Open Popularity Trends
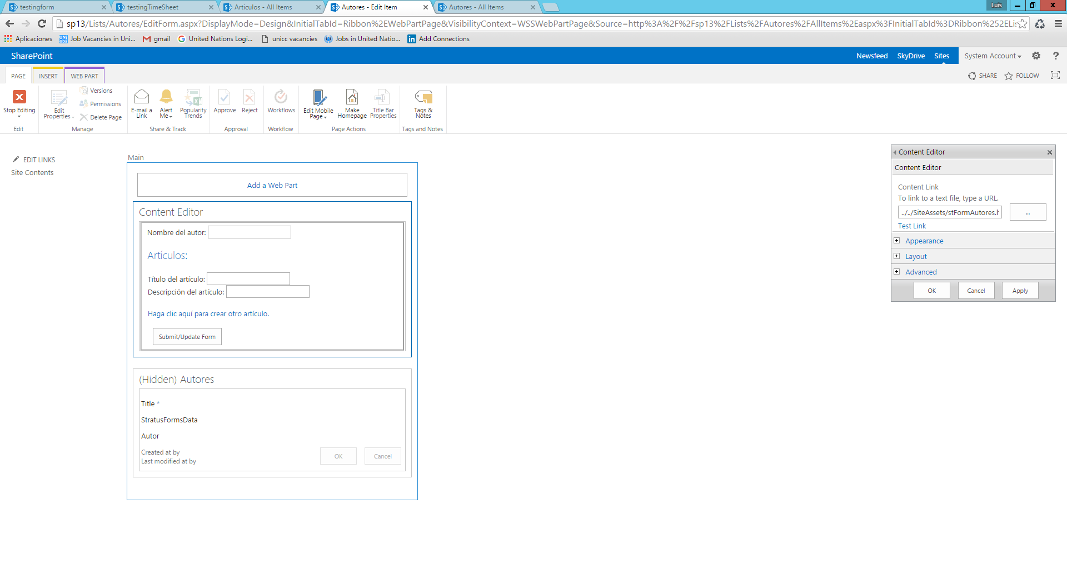This screenshot has height=578, width=1067. pos(193,103)
